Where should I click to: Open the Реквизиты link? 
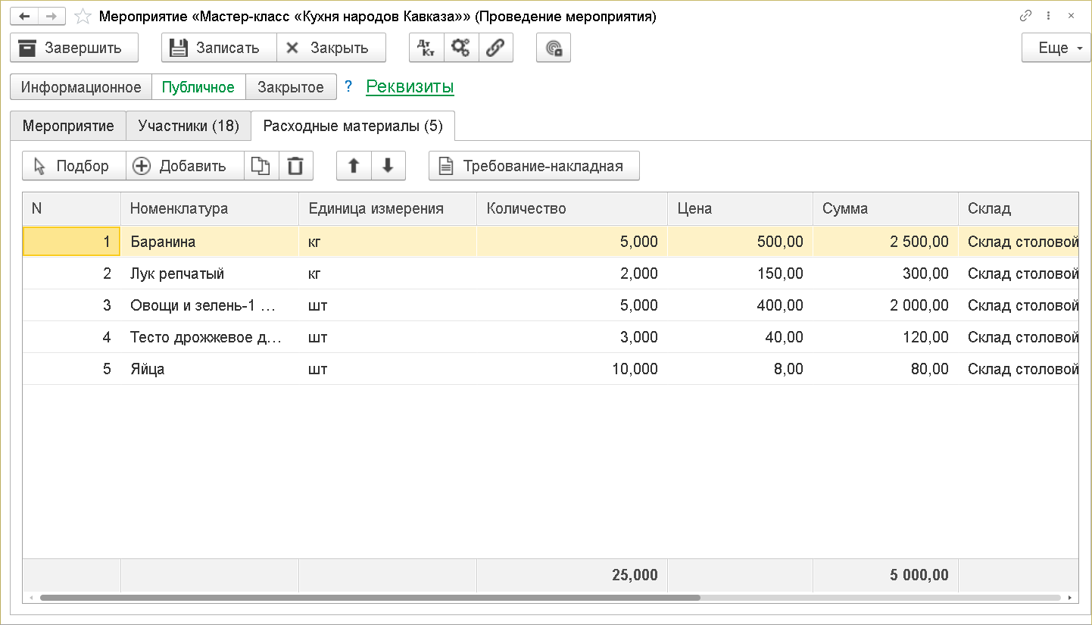tap(410, 87)
